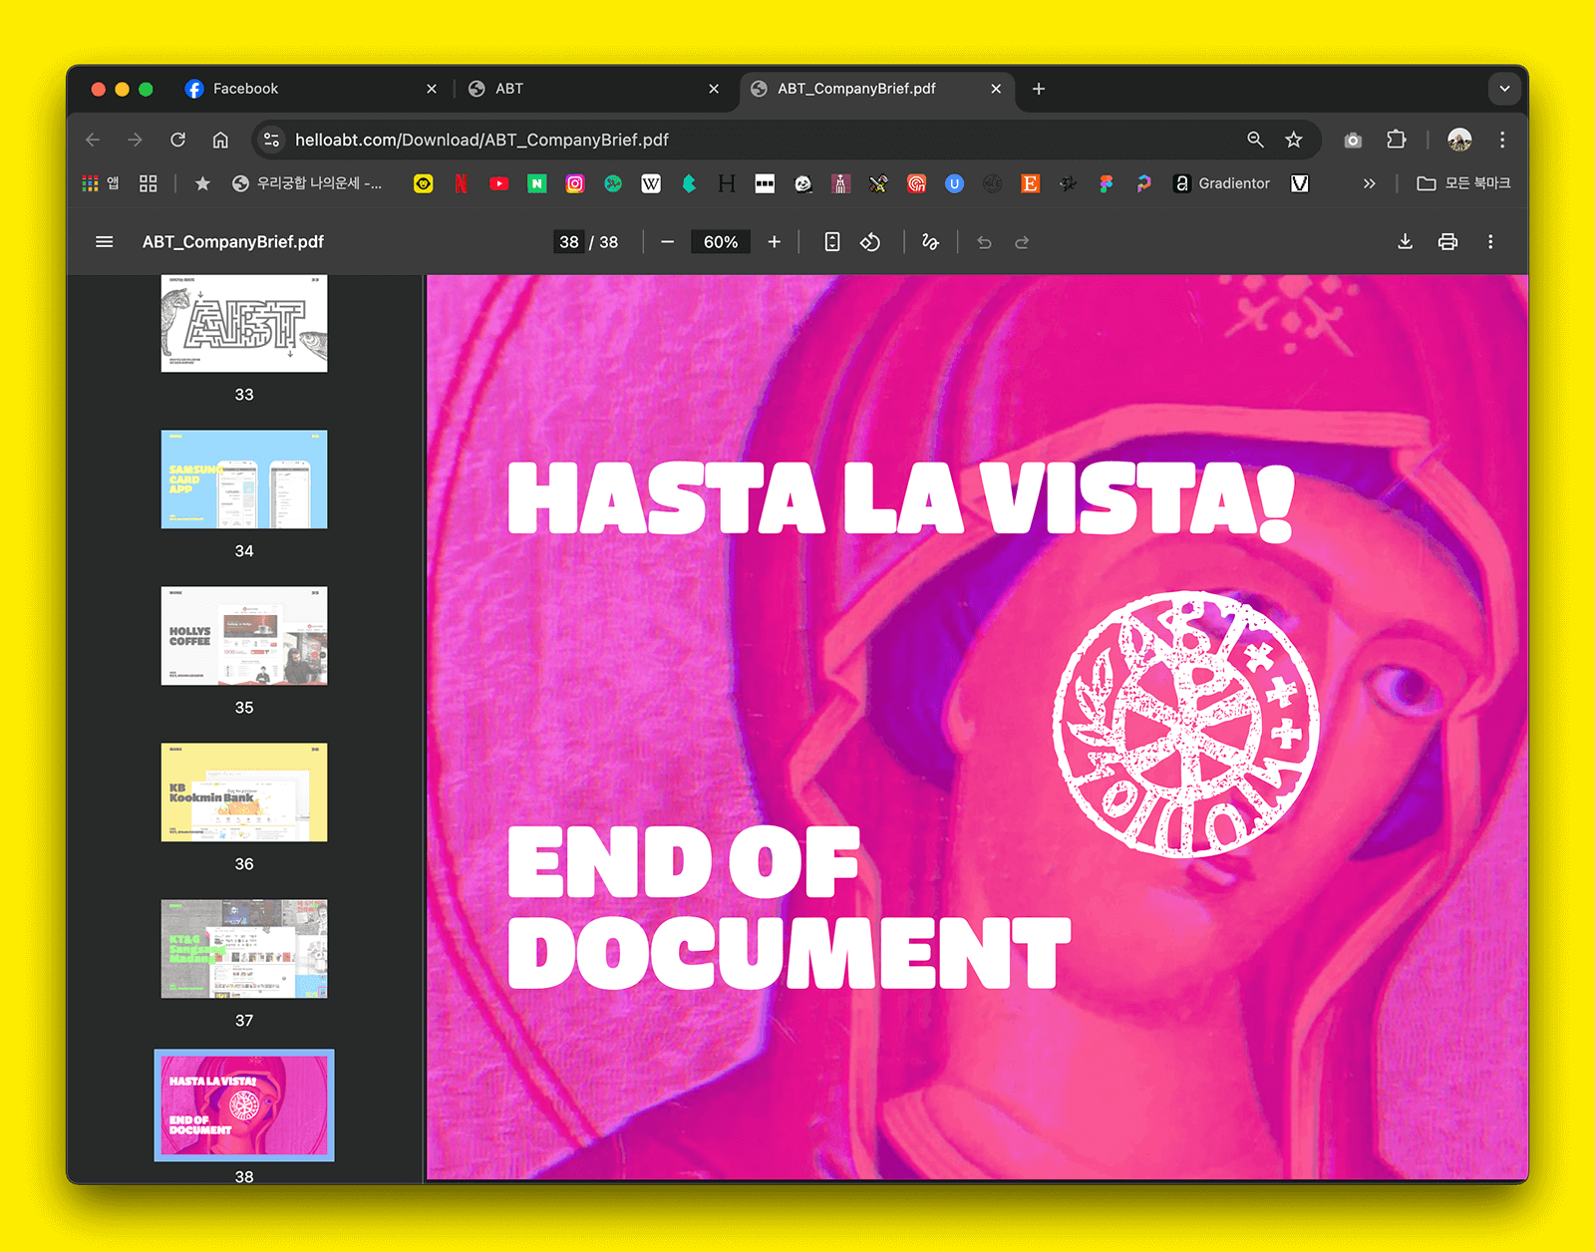Close the Facebook tab
This screenshot has width=1595, height=1252.
point(432,89)
